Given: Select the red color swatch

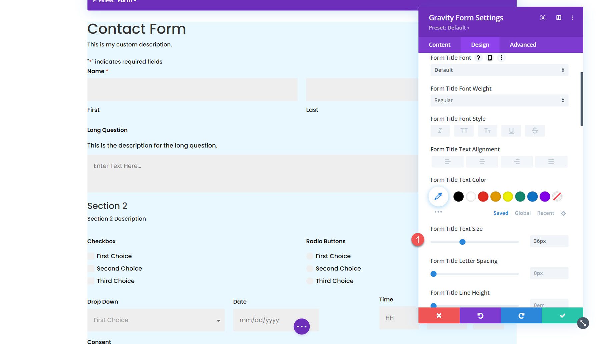Looking at the screenshot, I should tap(483, 196).
